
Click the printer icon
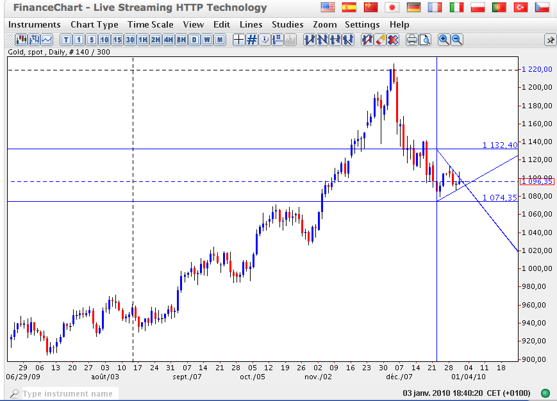click(412, 40)
